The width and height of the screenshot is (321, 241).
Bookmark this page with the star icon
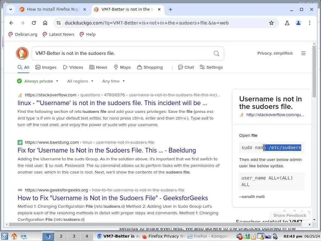271,23
